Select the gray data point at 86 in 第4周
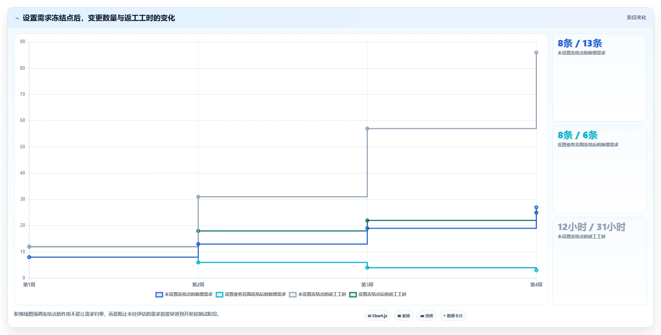 [536, 53]
